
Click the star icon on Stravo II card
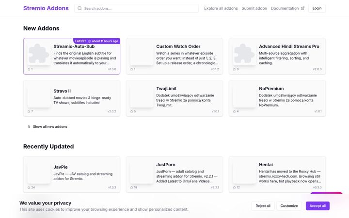29,111
